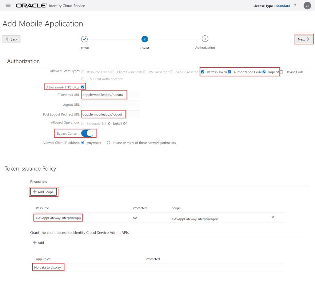
Task: Select the network perimeters radio option
Action: (x=108, y=142)
